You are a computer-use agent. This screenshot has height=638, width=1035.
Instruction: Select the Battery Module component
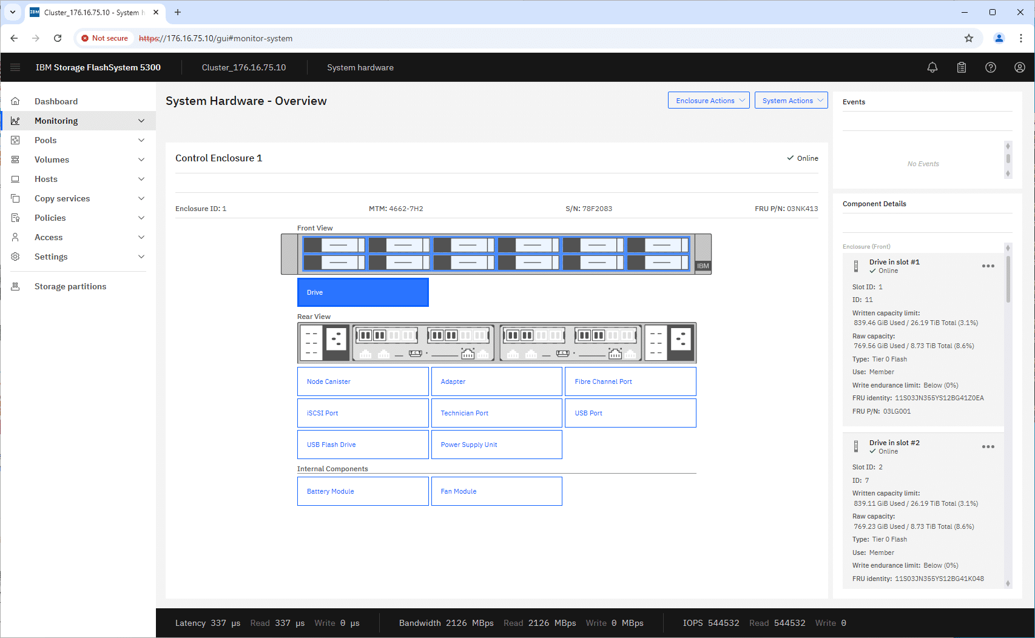(x=363, y=491)
